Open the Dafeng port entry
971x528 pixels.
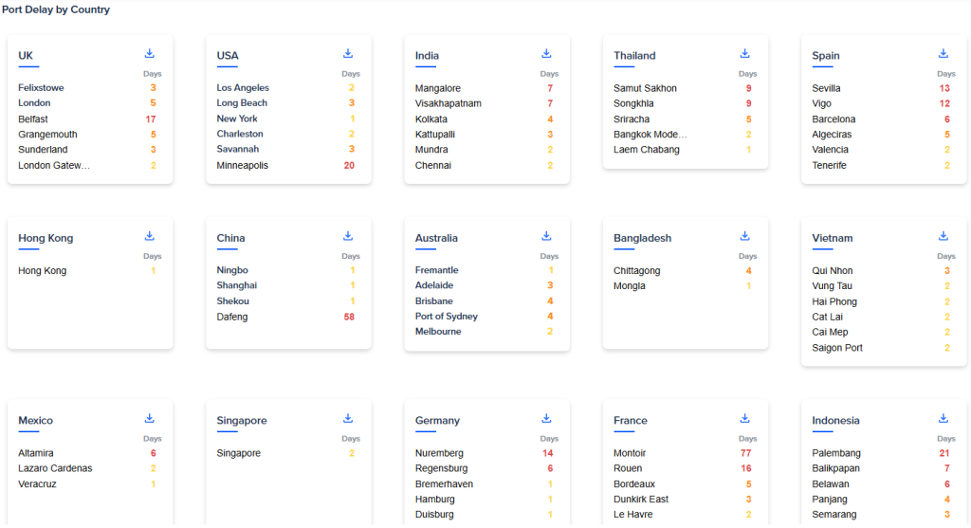click(232, 317)
